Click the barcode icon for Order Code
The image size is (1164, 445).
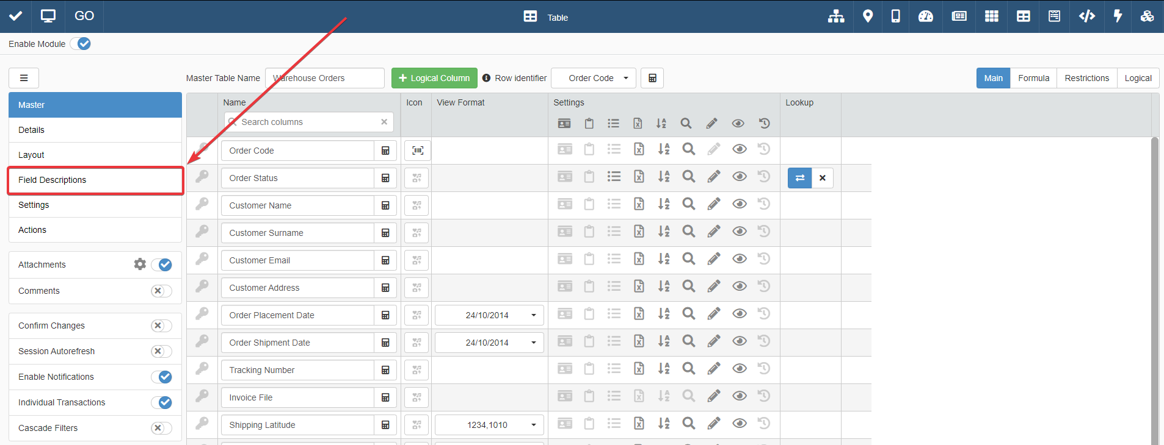[418, 151]
